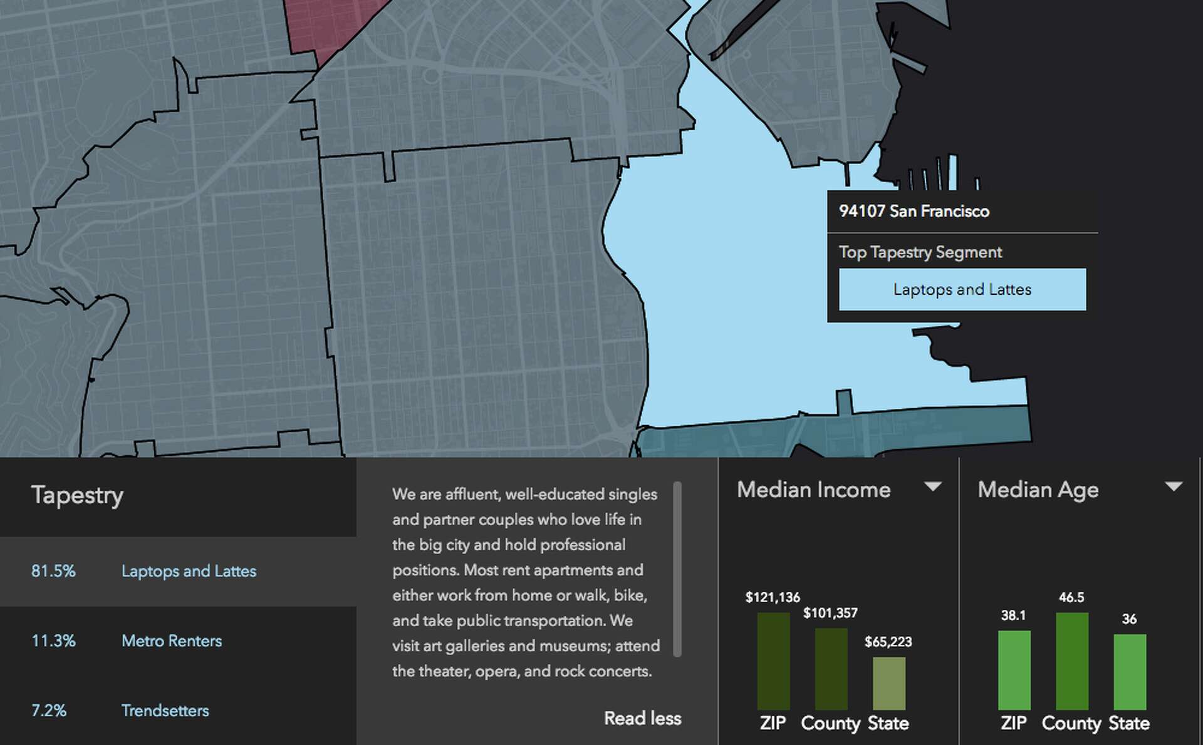Select the Laptops and Lattes tapestry segment
This screenshot has width=1203, height=745.
189,571
